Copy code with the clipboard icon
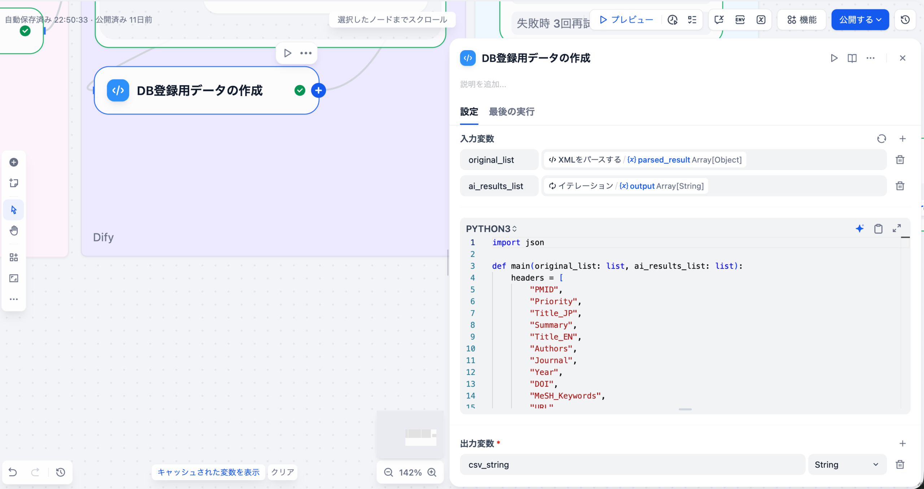Screen dimensions: 924x489 (x=878, y=228)
